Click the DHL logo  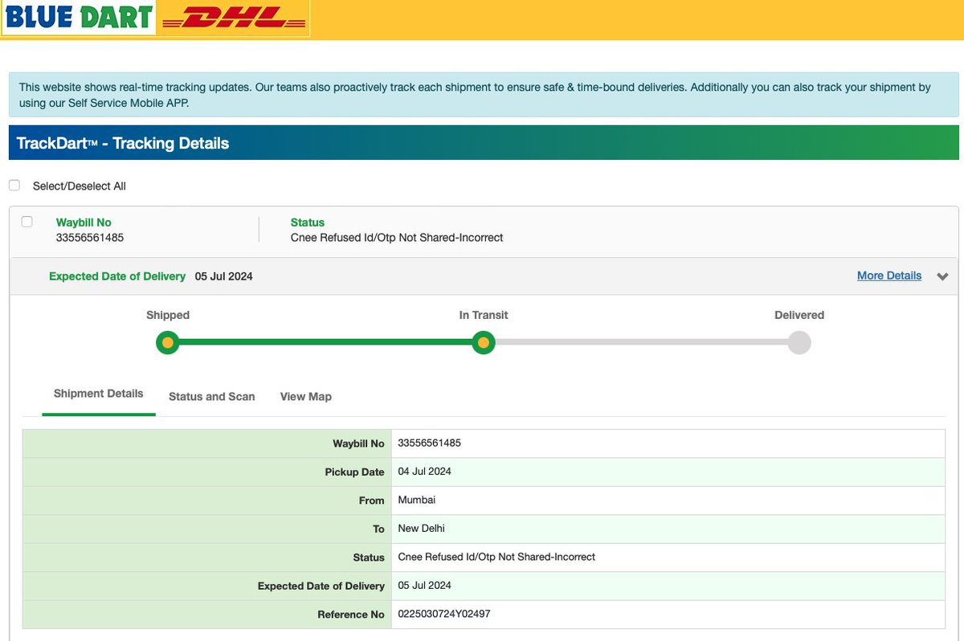click(232, 18)
